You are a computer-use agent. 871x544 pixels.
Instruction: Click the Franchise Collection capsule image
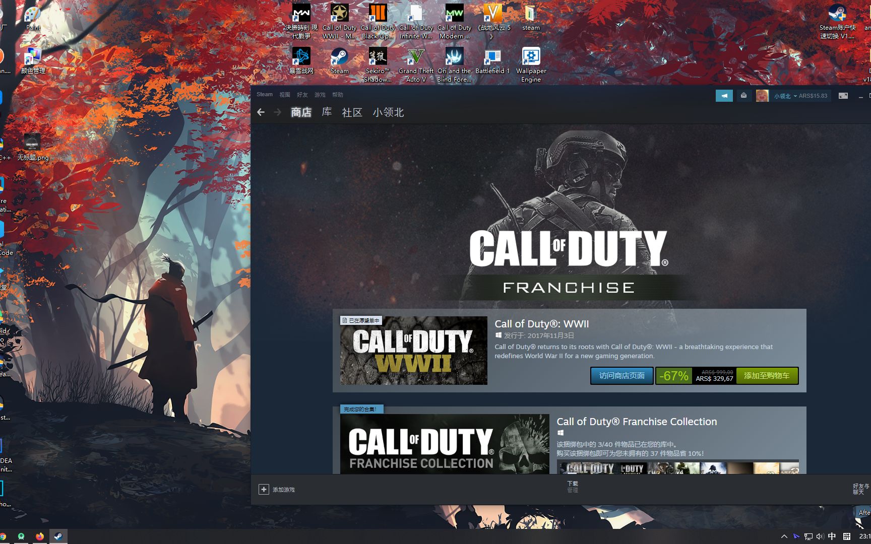coord(445,444)
